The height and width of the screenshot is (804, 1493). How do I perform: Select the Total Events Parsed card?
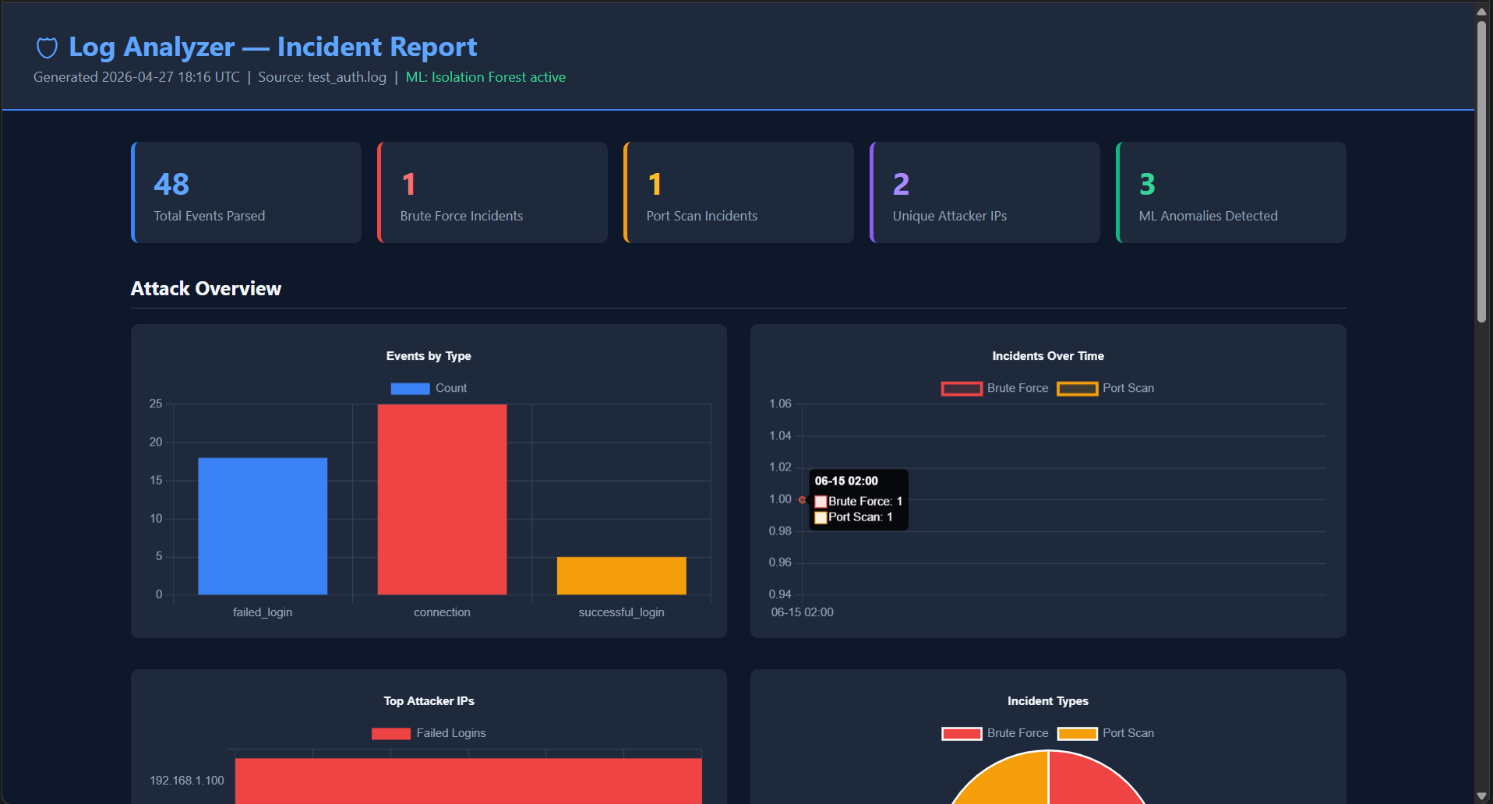[x=246, y=192]
